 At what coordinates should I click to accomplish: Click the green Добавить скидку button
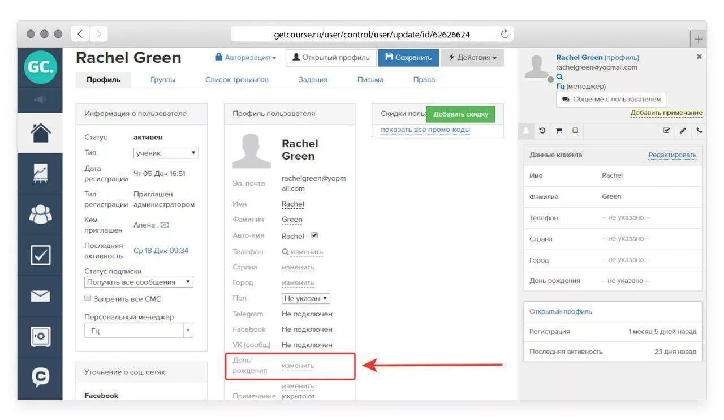[x=460, y=114]
